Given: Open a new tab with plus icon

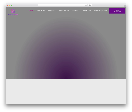Looking at the screenshot, I should 125,6.
